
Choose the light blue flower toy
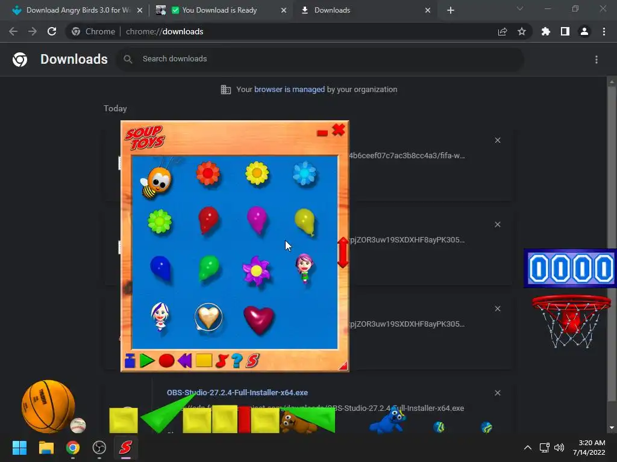click(x=304, y=173)
